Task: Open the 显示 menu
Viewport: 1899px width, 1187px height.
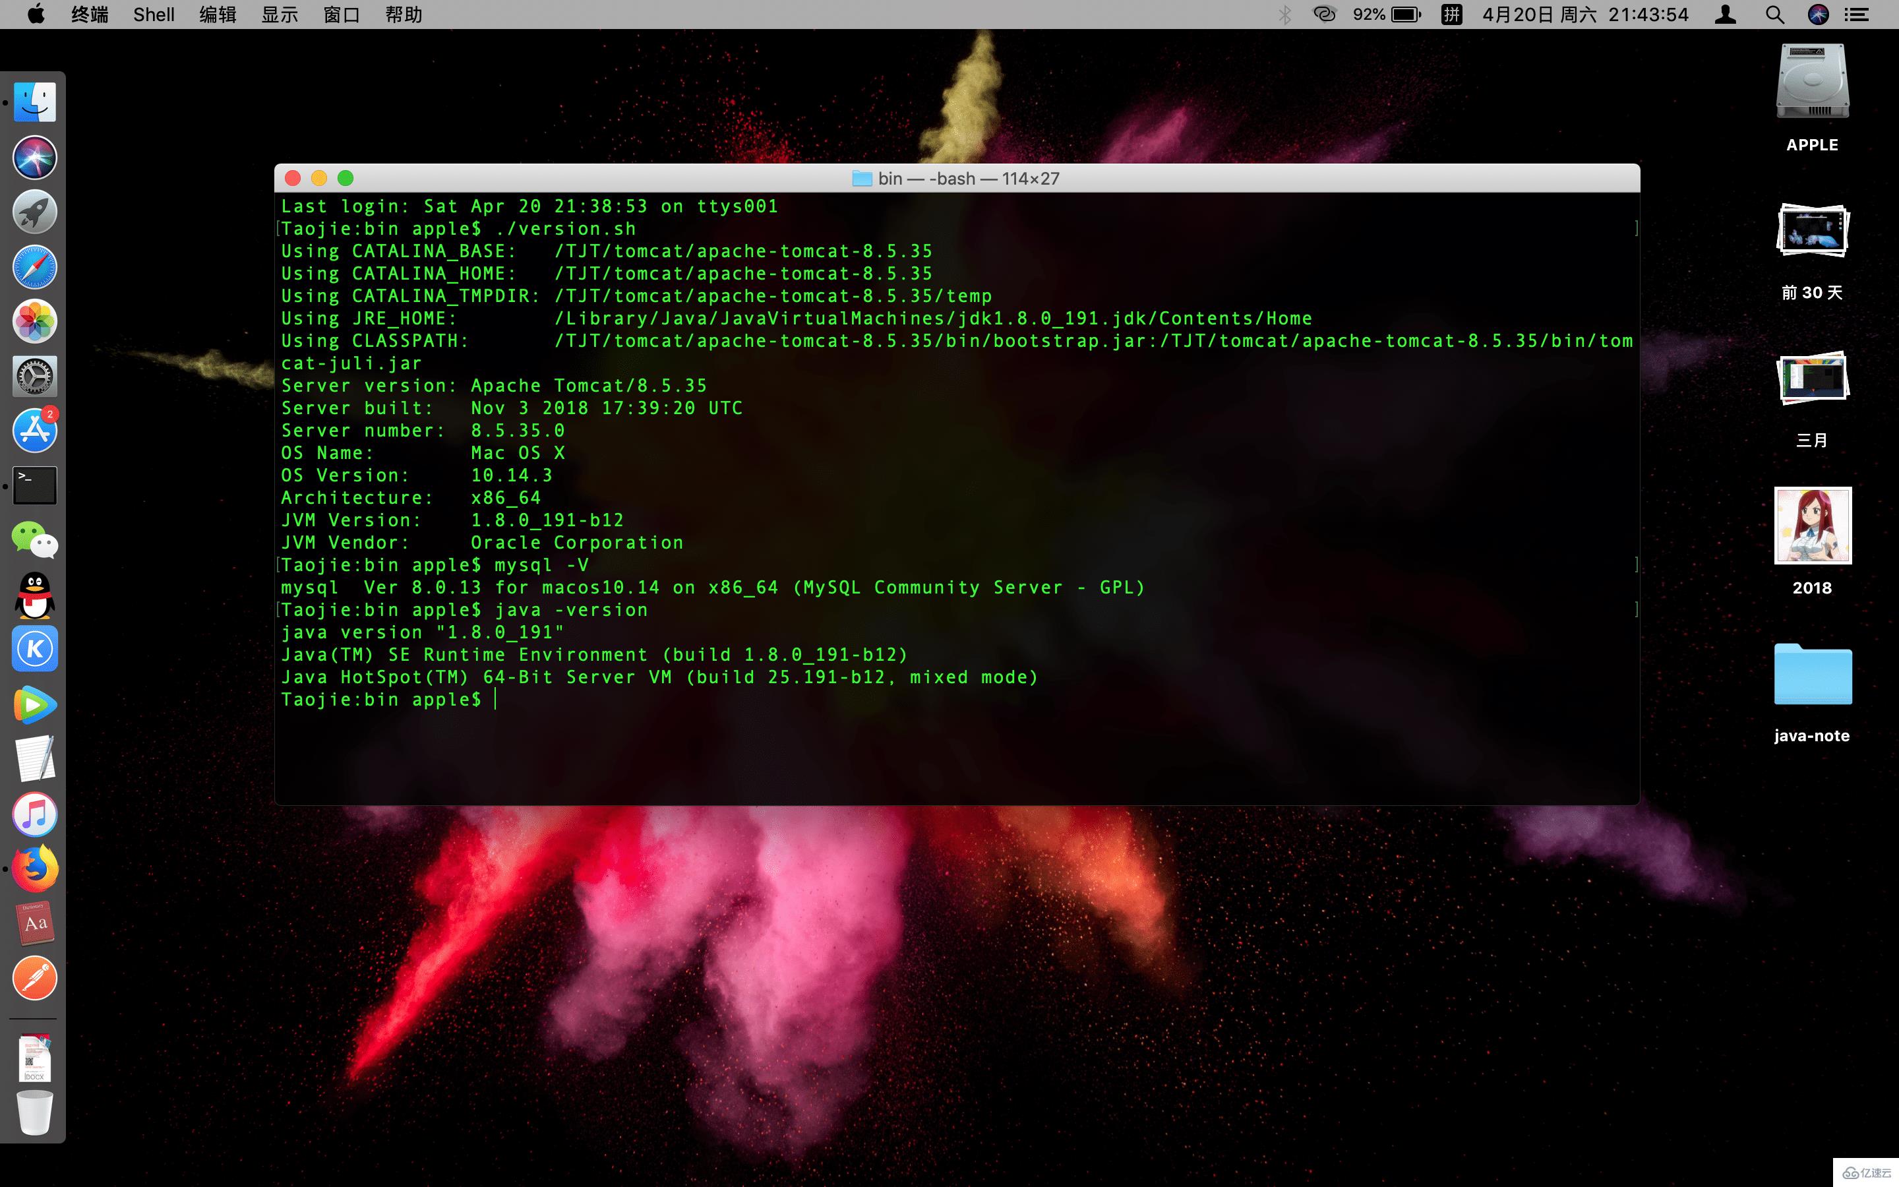Action: coord(280,14)
